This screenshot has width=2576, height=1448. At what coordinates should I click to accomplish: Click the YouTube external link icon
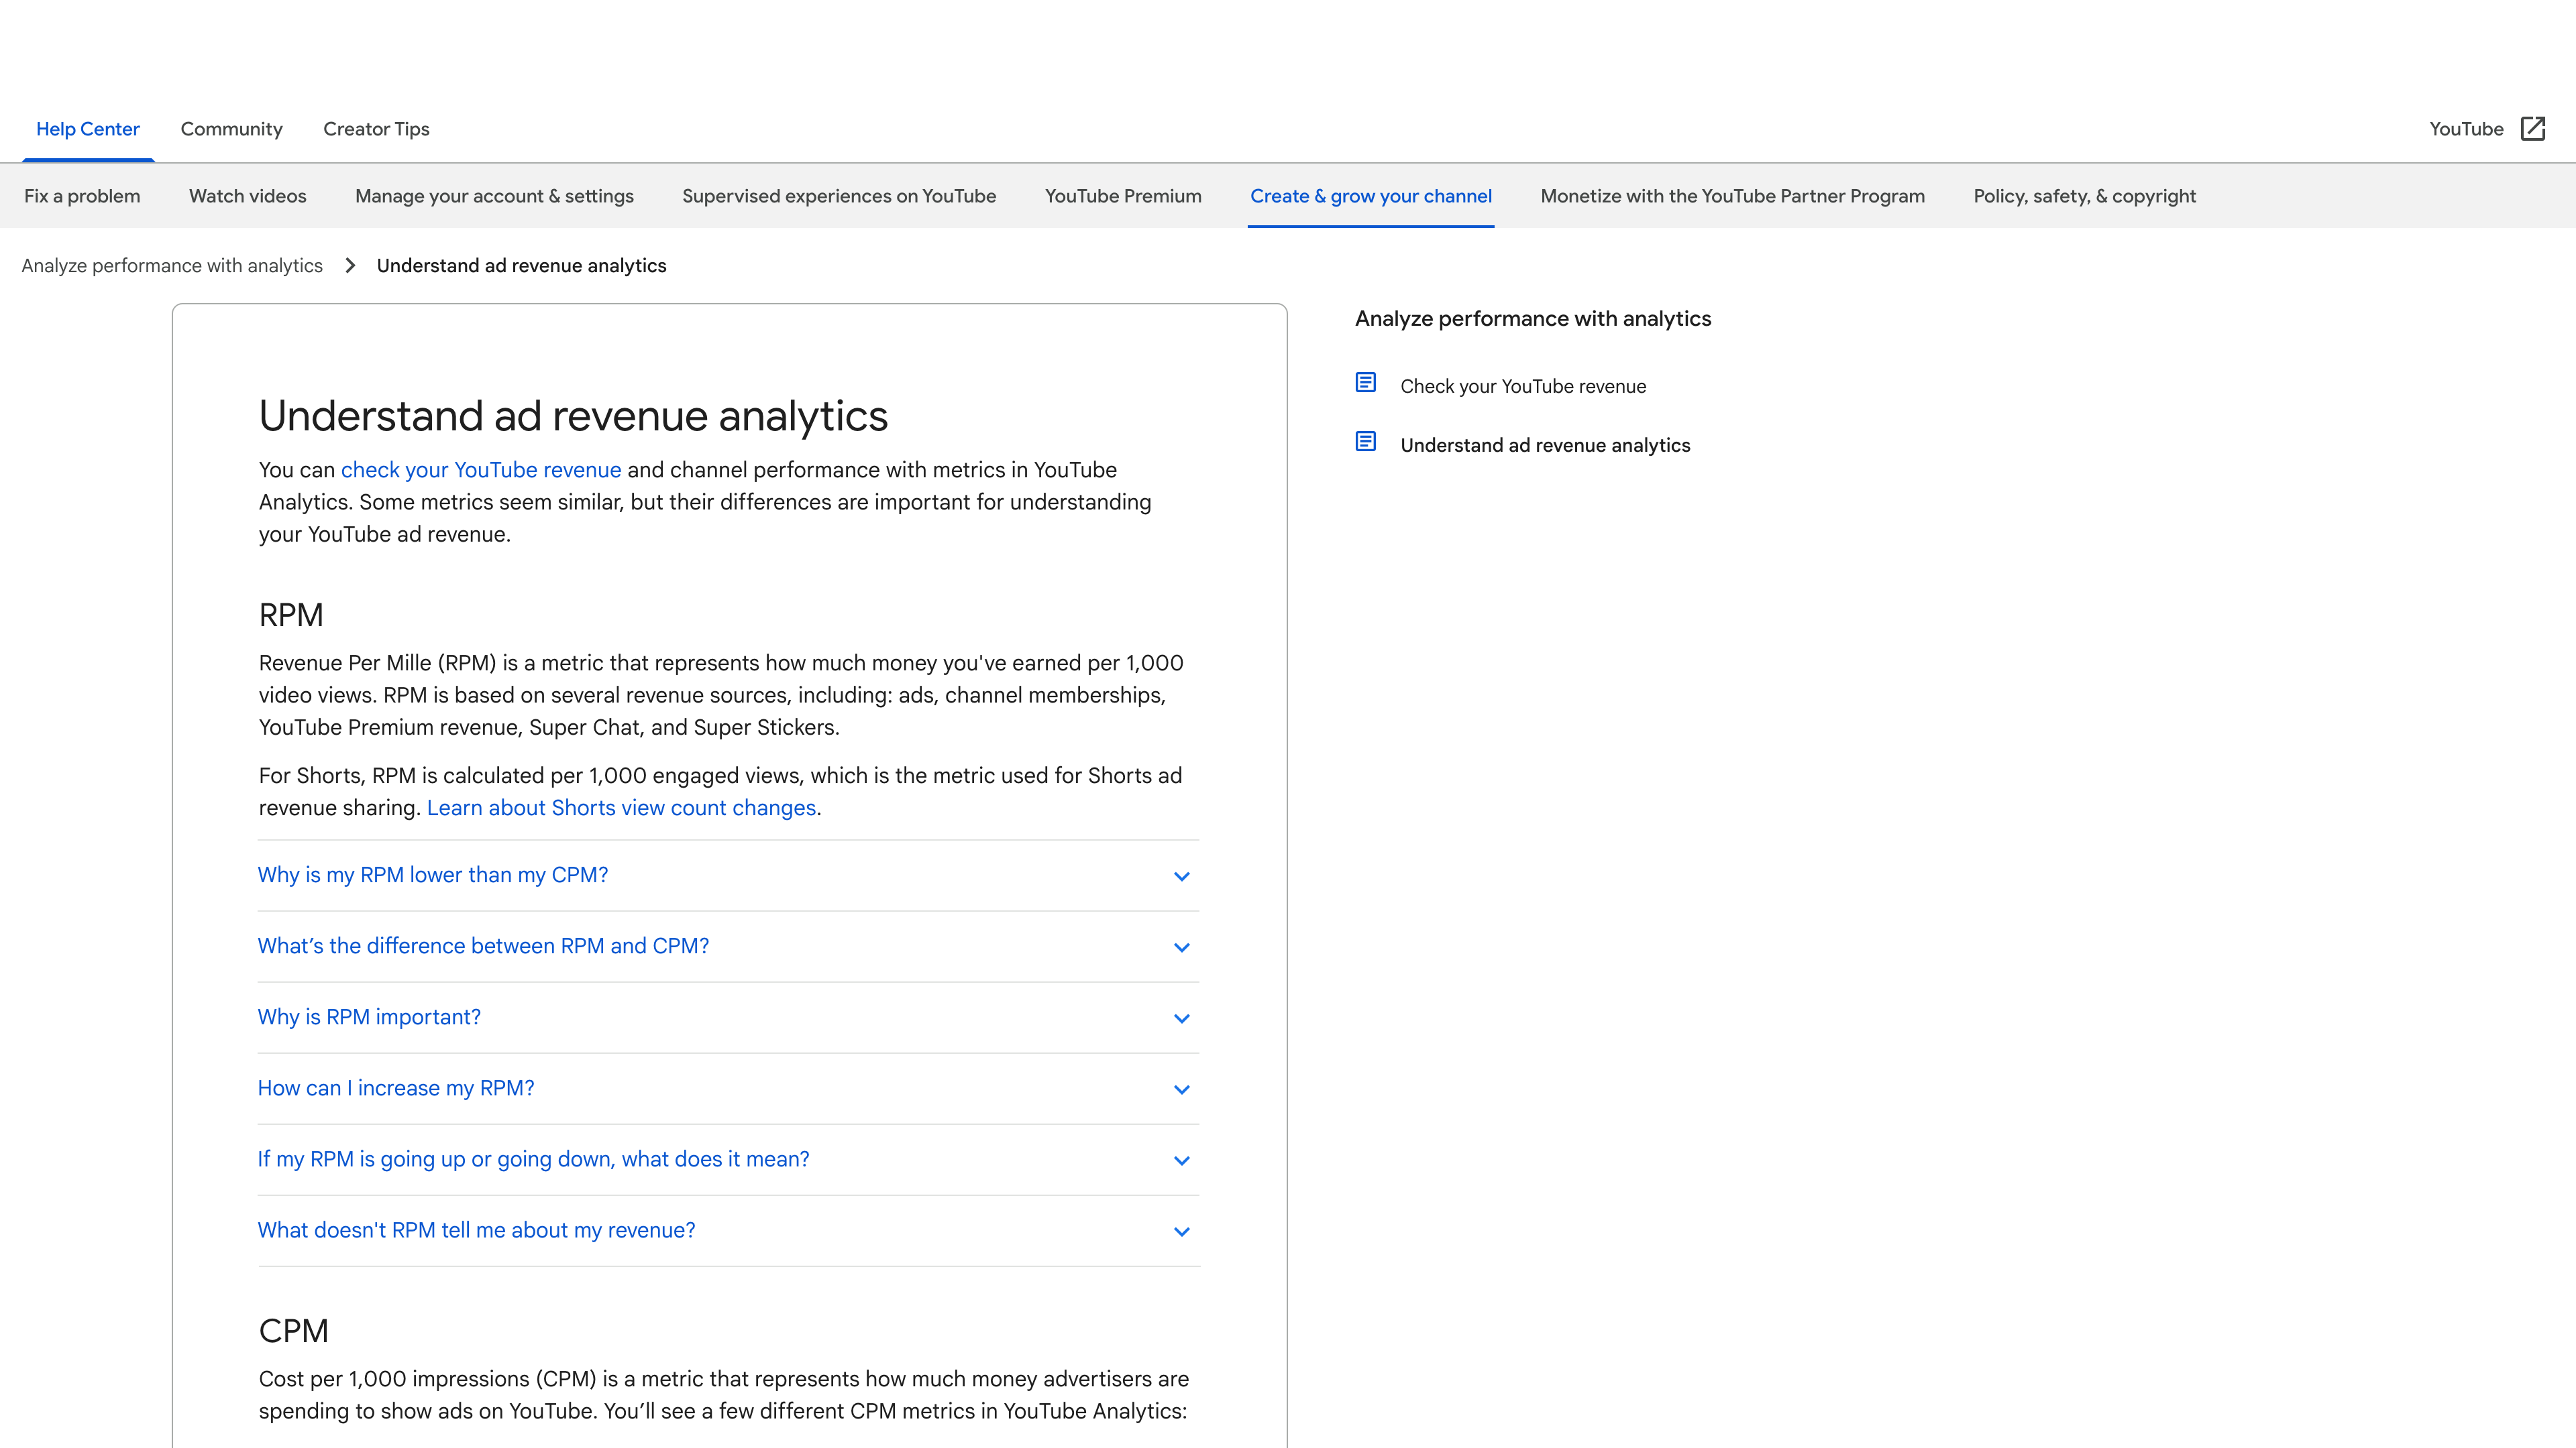(2532, 129)
